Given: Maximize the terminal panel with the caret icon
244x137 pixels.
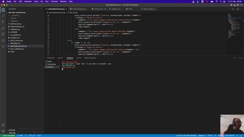Looking at the screenshot, I should tap(239, 58).
